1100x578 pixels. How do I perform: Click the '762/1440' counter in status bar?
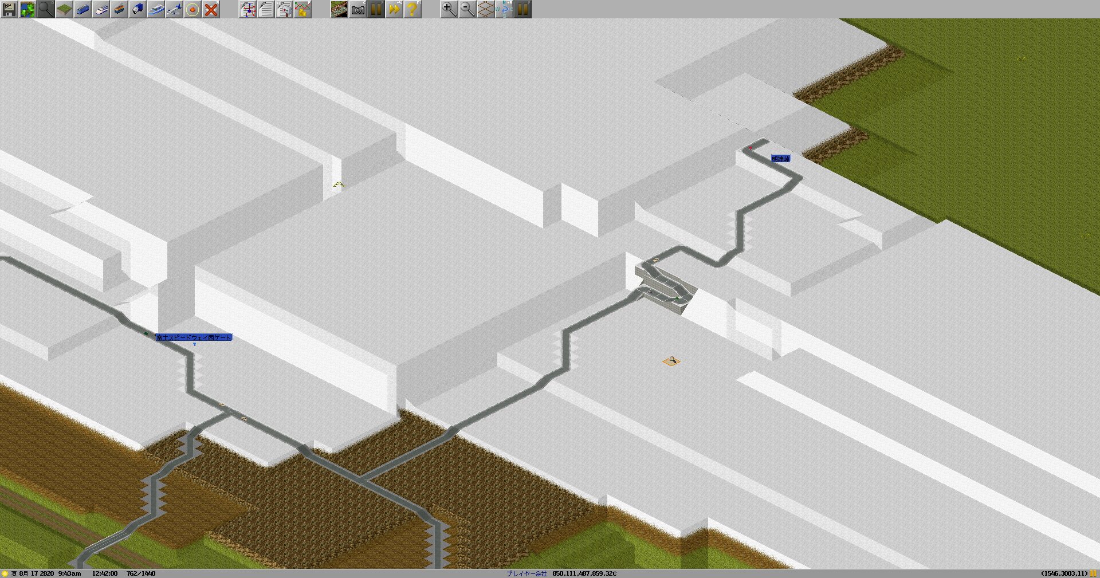click(x=141, y=573)
